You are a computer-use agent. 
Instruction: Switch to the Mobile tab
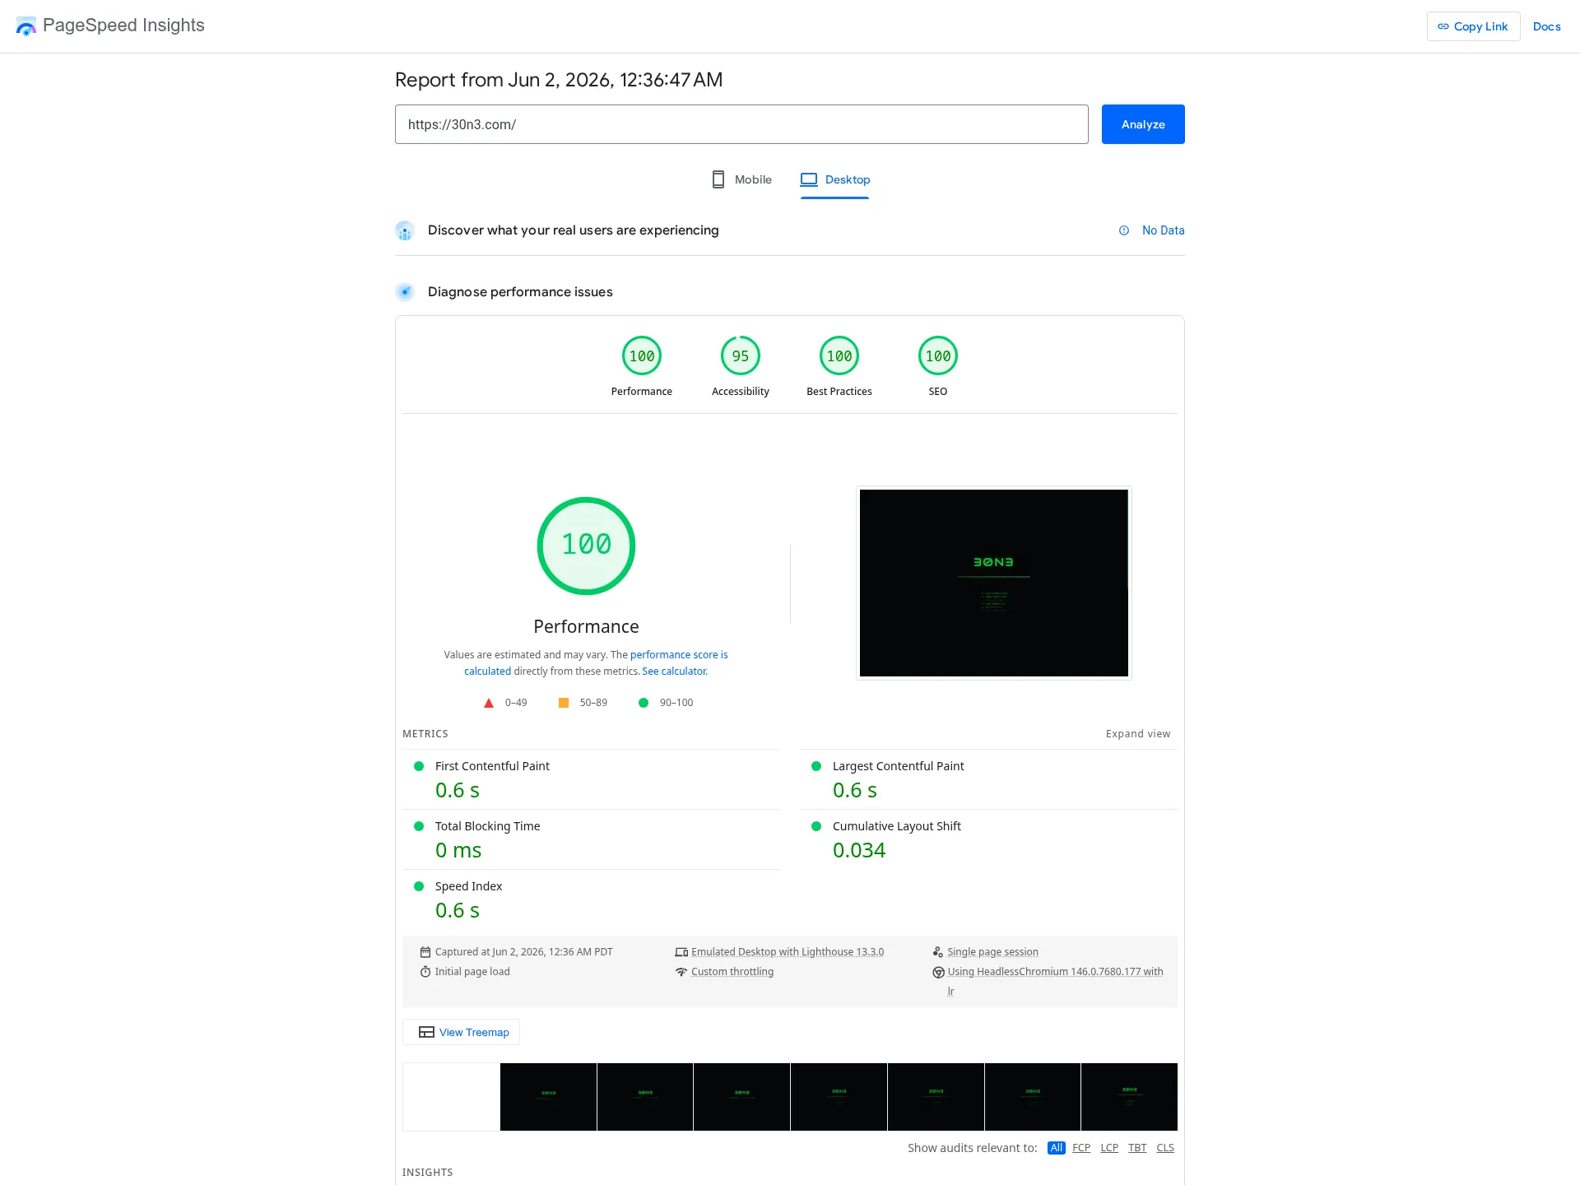point(741,179)
